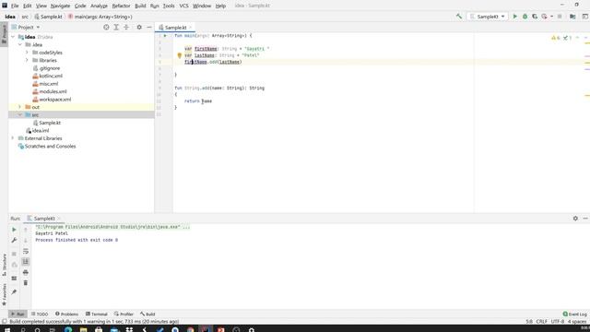Switch to TODO tool window
Screen dimensions: 590x332
point(40,314)
